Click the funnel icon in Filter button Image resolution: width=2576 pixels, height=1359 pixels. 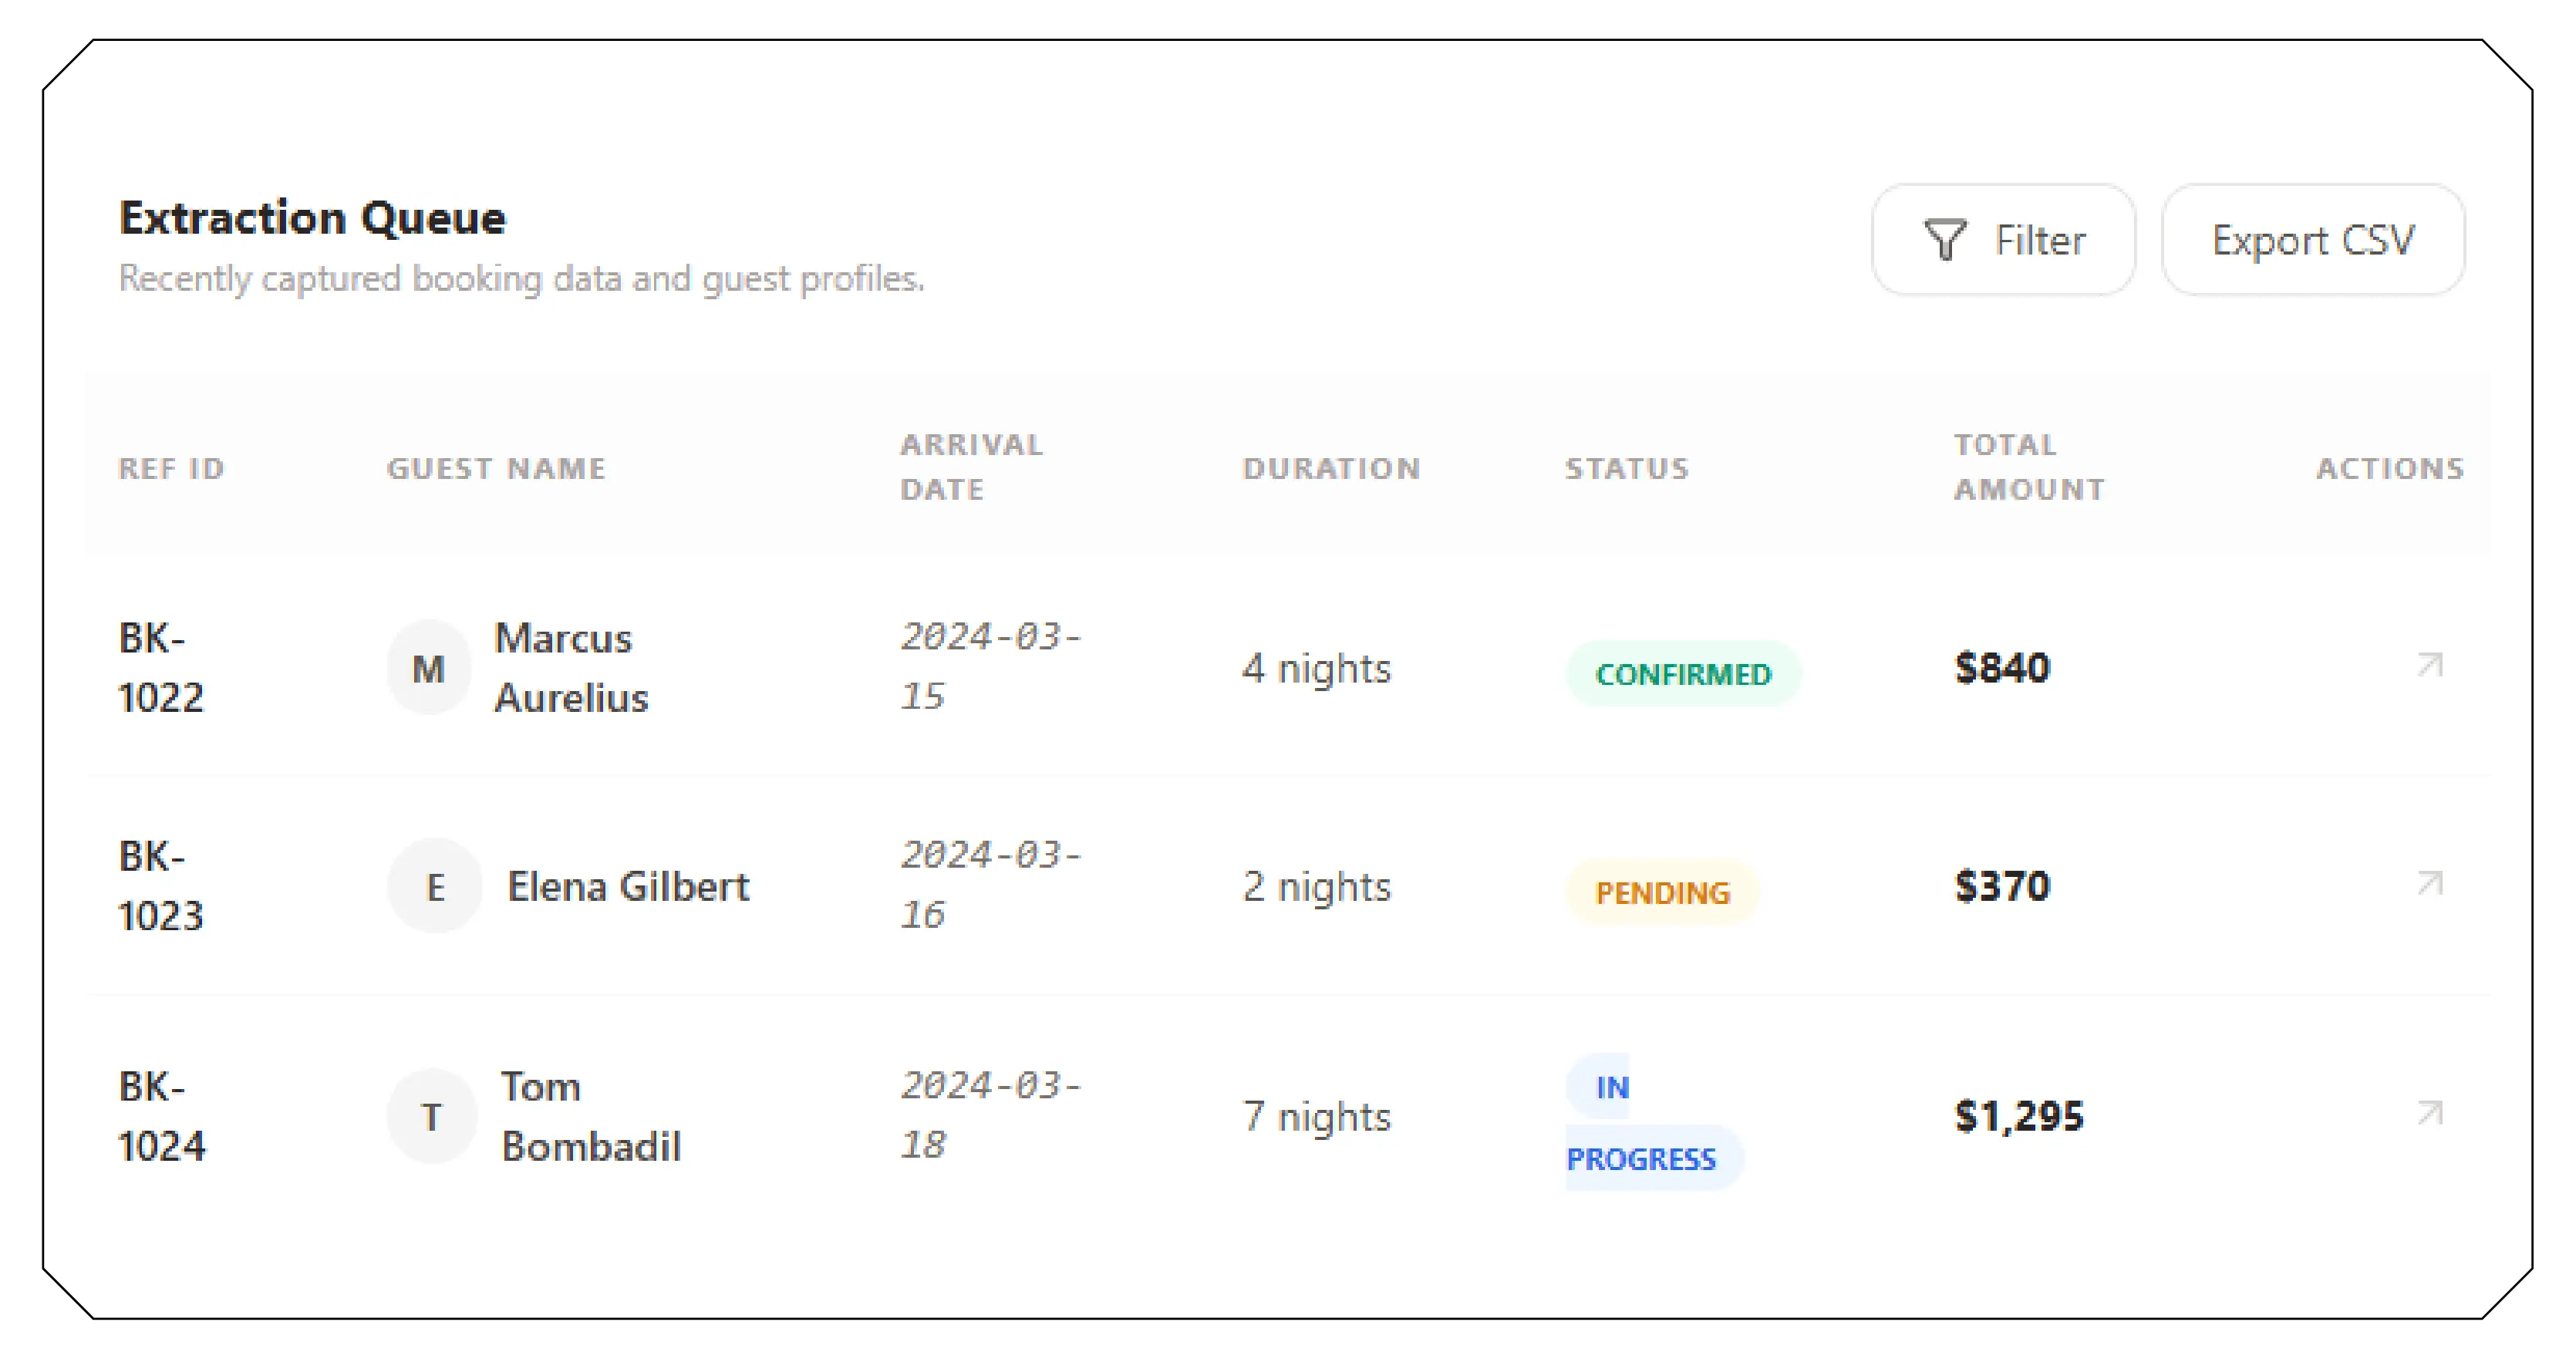pyautogui.click(x=1944, y=240)
